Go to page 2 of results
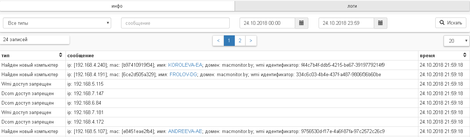The image size is (470, 137). (240, 41)
